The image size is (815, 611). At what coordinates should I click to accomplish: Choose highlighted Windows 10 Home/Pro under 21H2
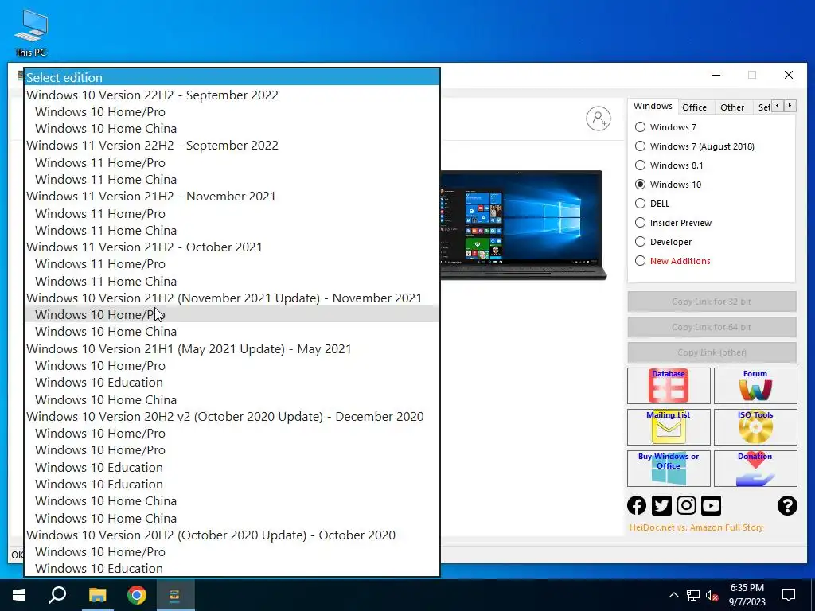[x=232, y=314]
